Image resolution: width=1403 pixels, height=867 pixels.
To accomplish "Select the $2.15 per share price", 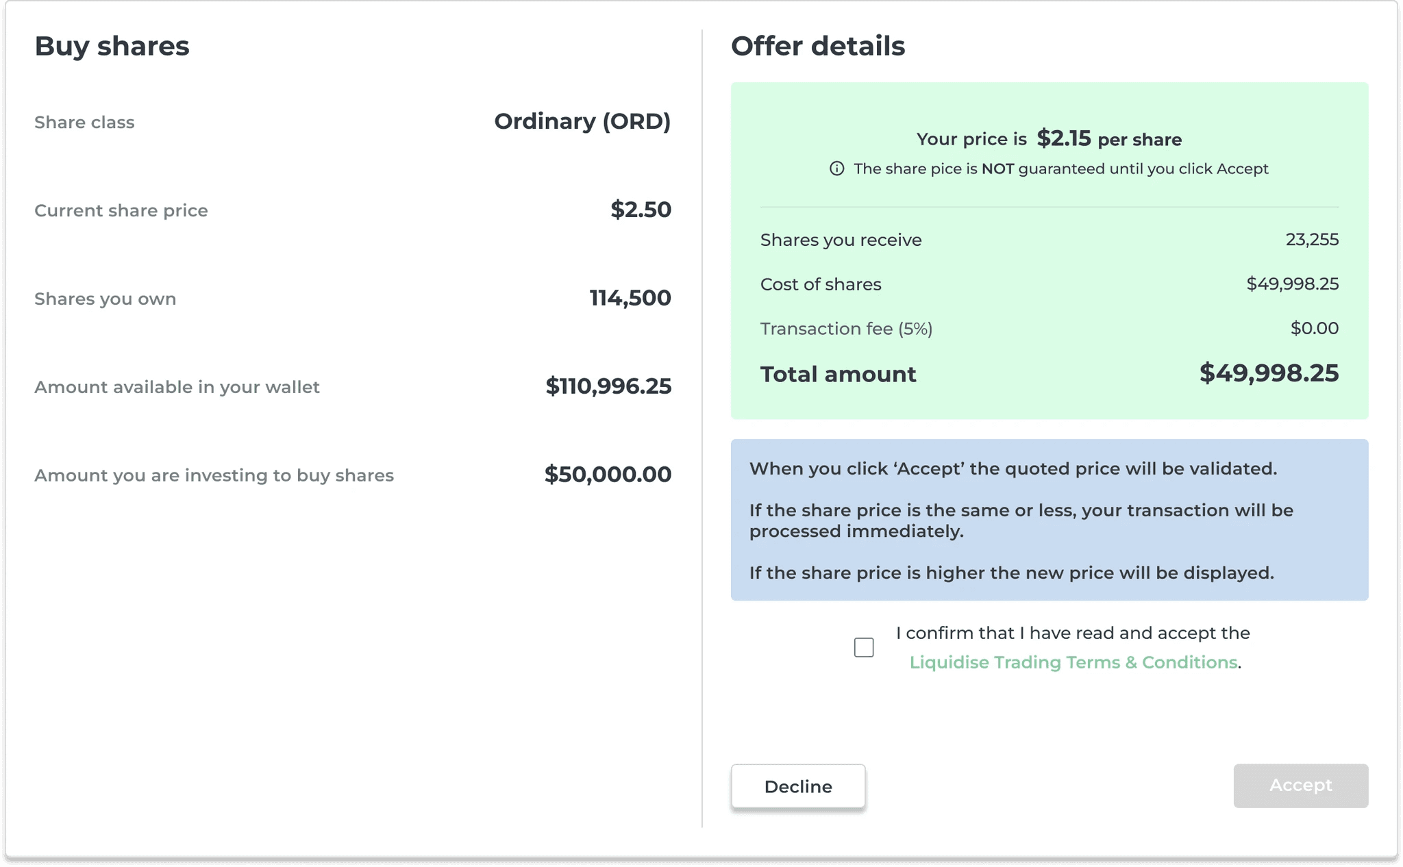I will (x=1063, y=138).
